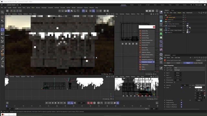Click the Camera icon in right palette

coord(161,58)
